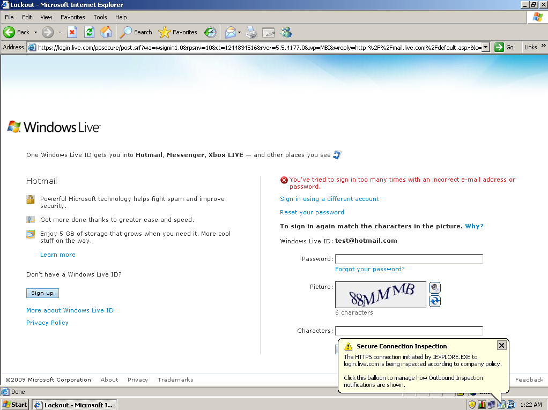Click the Edit page toolbar icon
Image resolution: width=548 pixels, height=410 pixels.
click(x=269, y=32)
